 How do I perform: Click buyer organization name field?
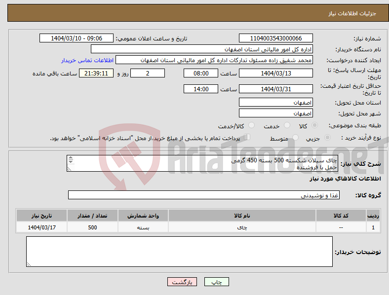click(x=202, y=49)
